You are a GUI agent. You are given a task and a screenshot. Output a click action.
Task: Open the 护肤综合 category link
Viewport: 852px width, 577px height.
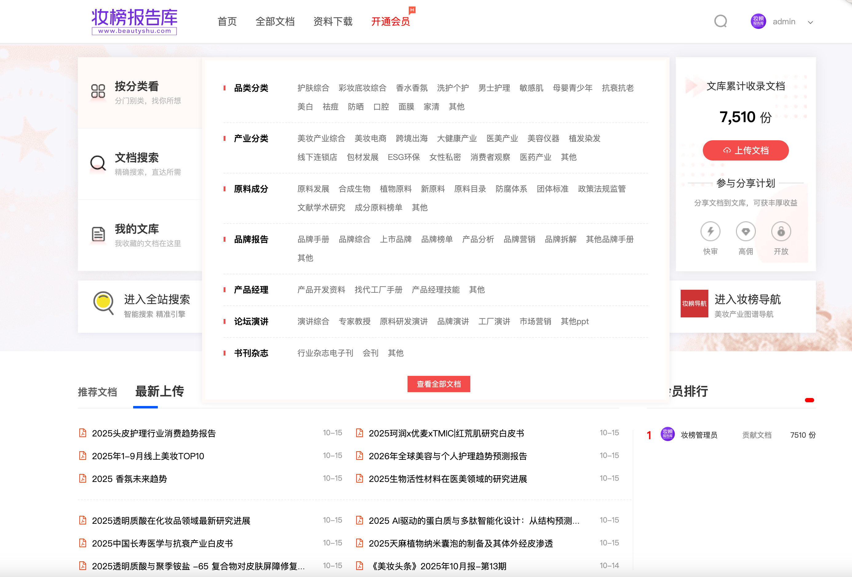[313, 88]
